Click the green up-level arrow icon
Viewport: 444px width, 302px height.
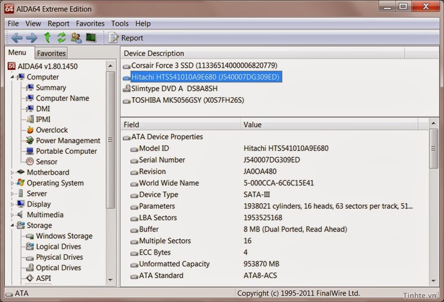[x=47, y=37]
